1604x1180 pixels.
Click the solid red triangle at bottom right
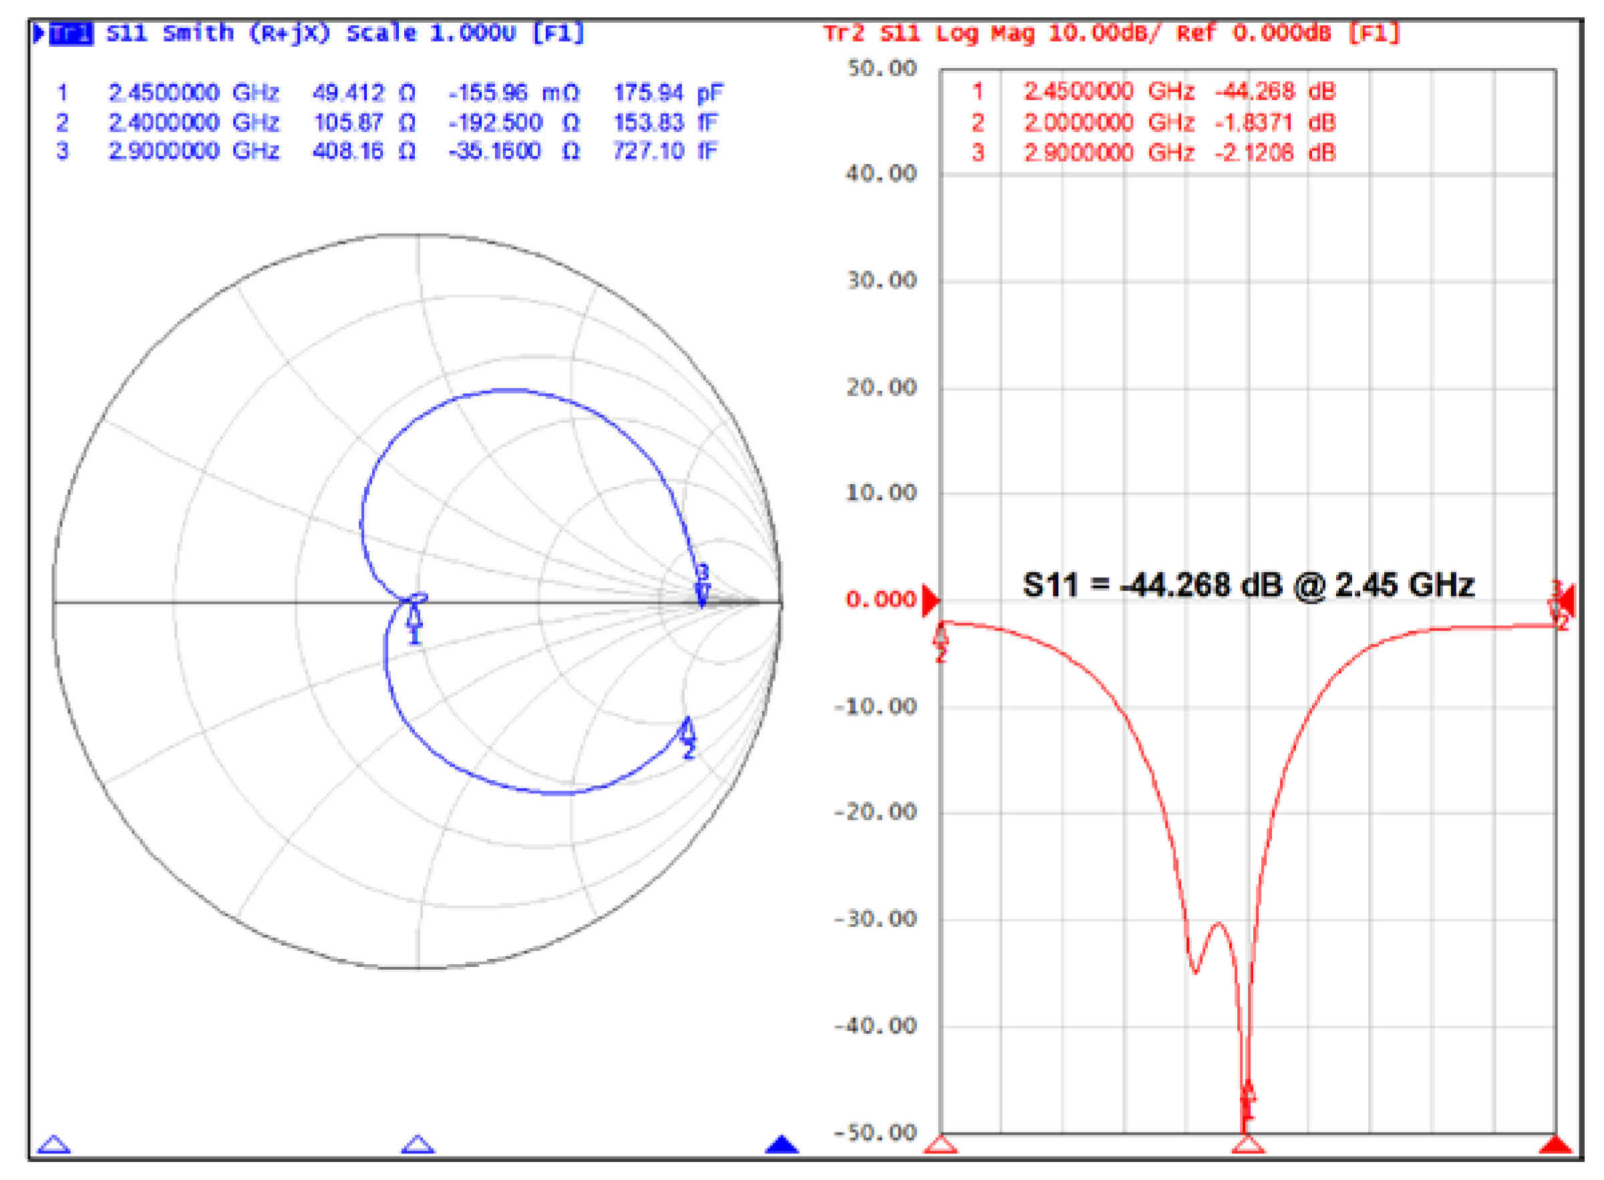(1555, 1145)
